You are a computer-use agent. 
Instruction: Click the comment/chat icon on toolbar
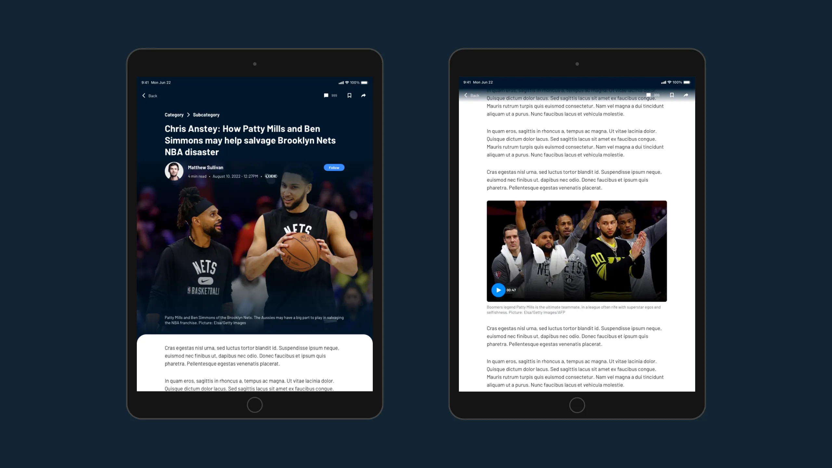pos(326,96)
